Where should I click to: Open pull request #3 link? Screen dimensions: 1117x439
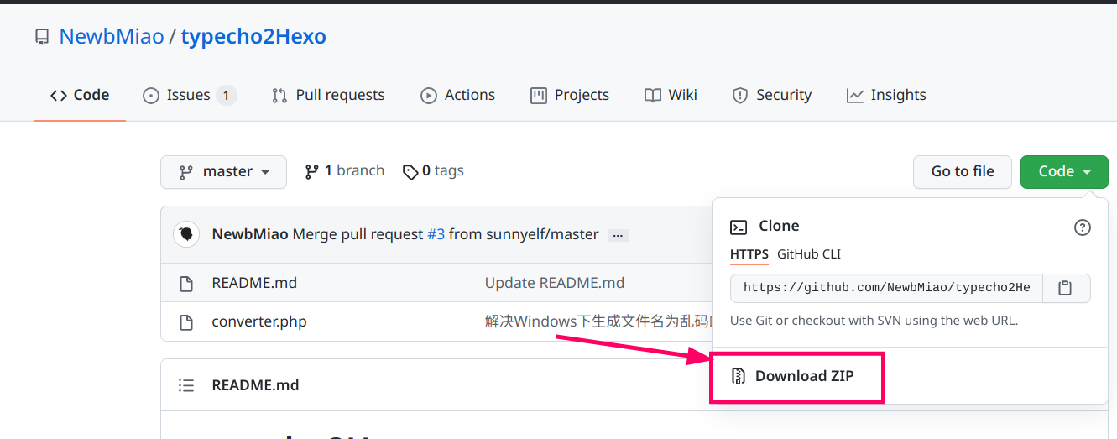coord(436,234)
